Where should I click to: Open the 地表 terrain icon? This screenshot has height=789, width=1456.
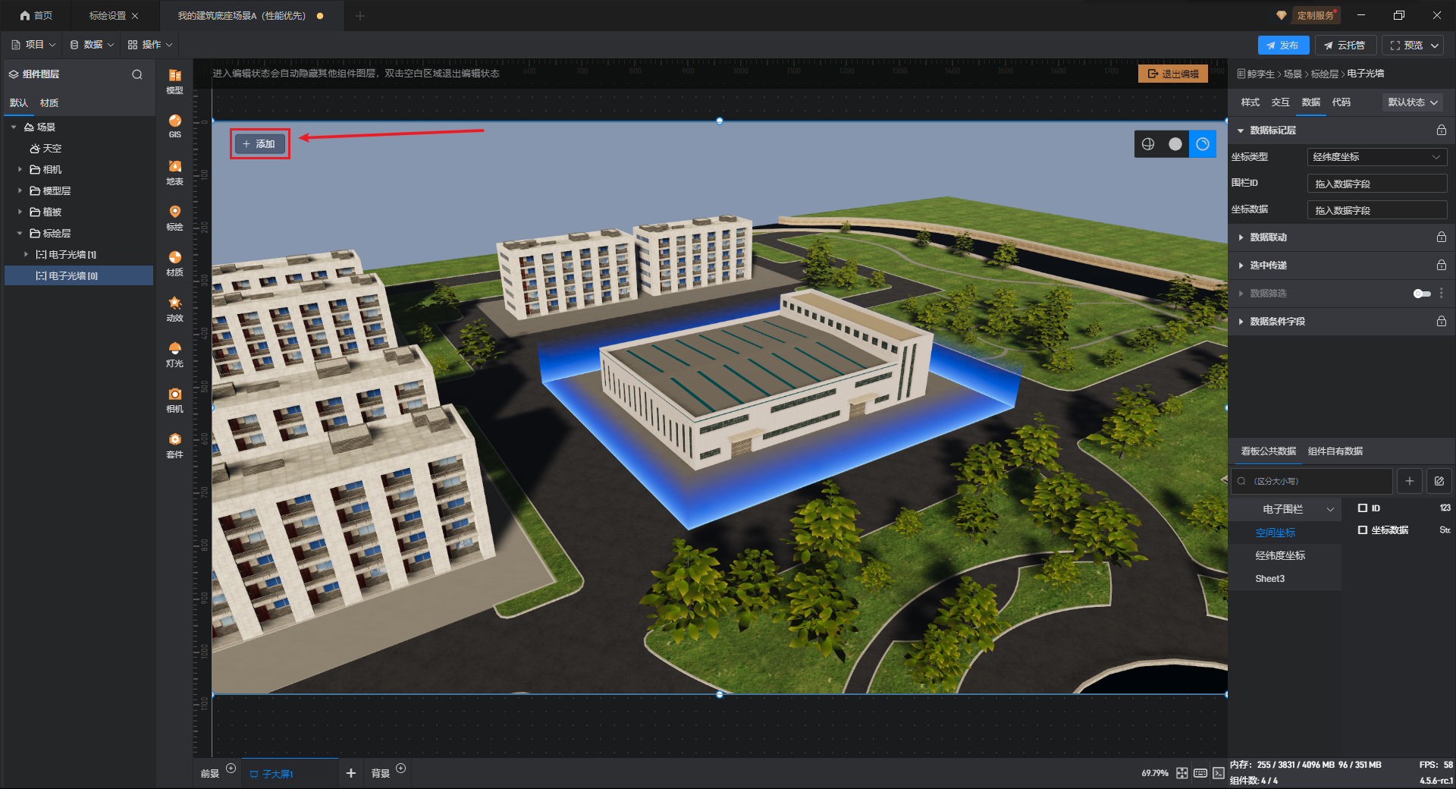tap(174, 171)
